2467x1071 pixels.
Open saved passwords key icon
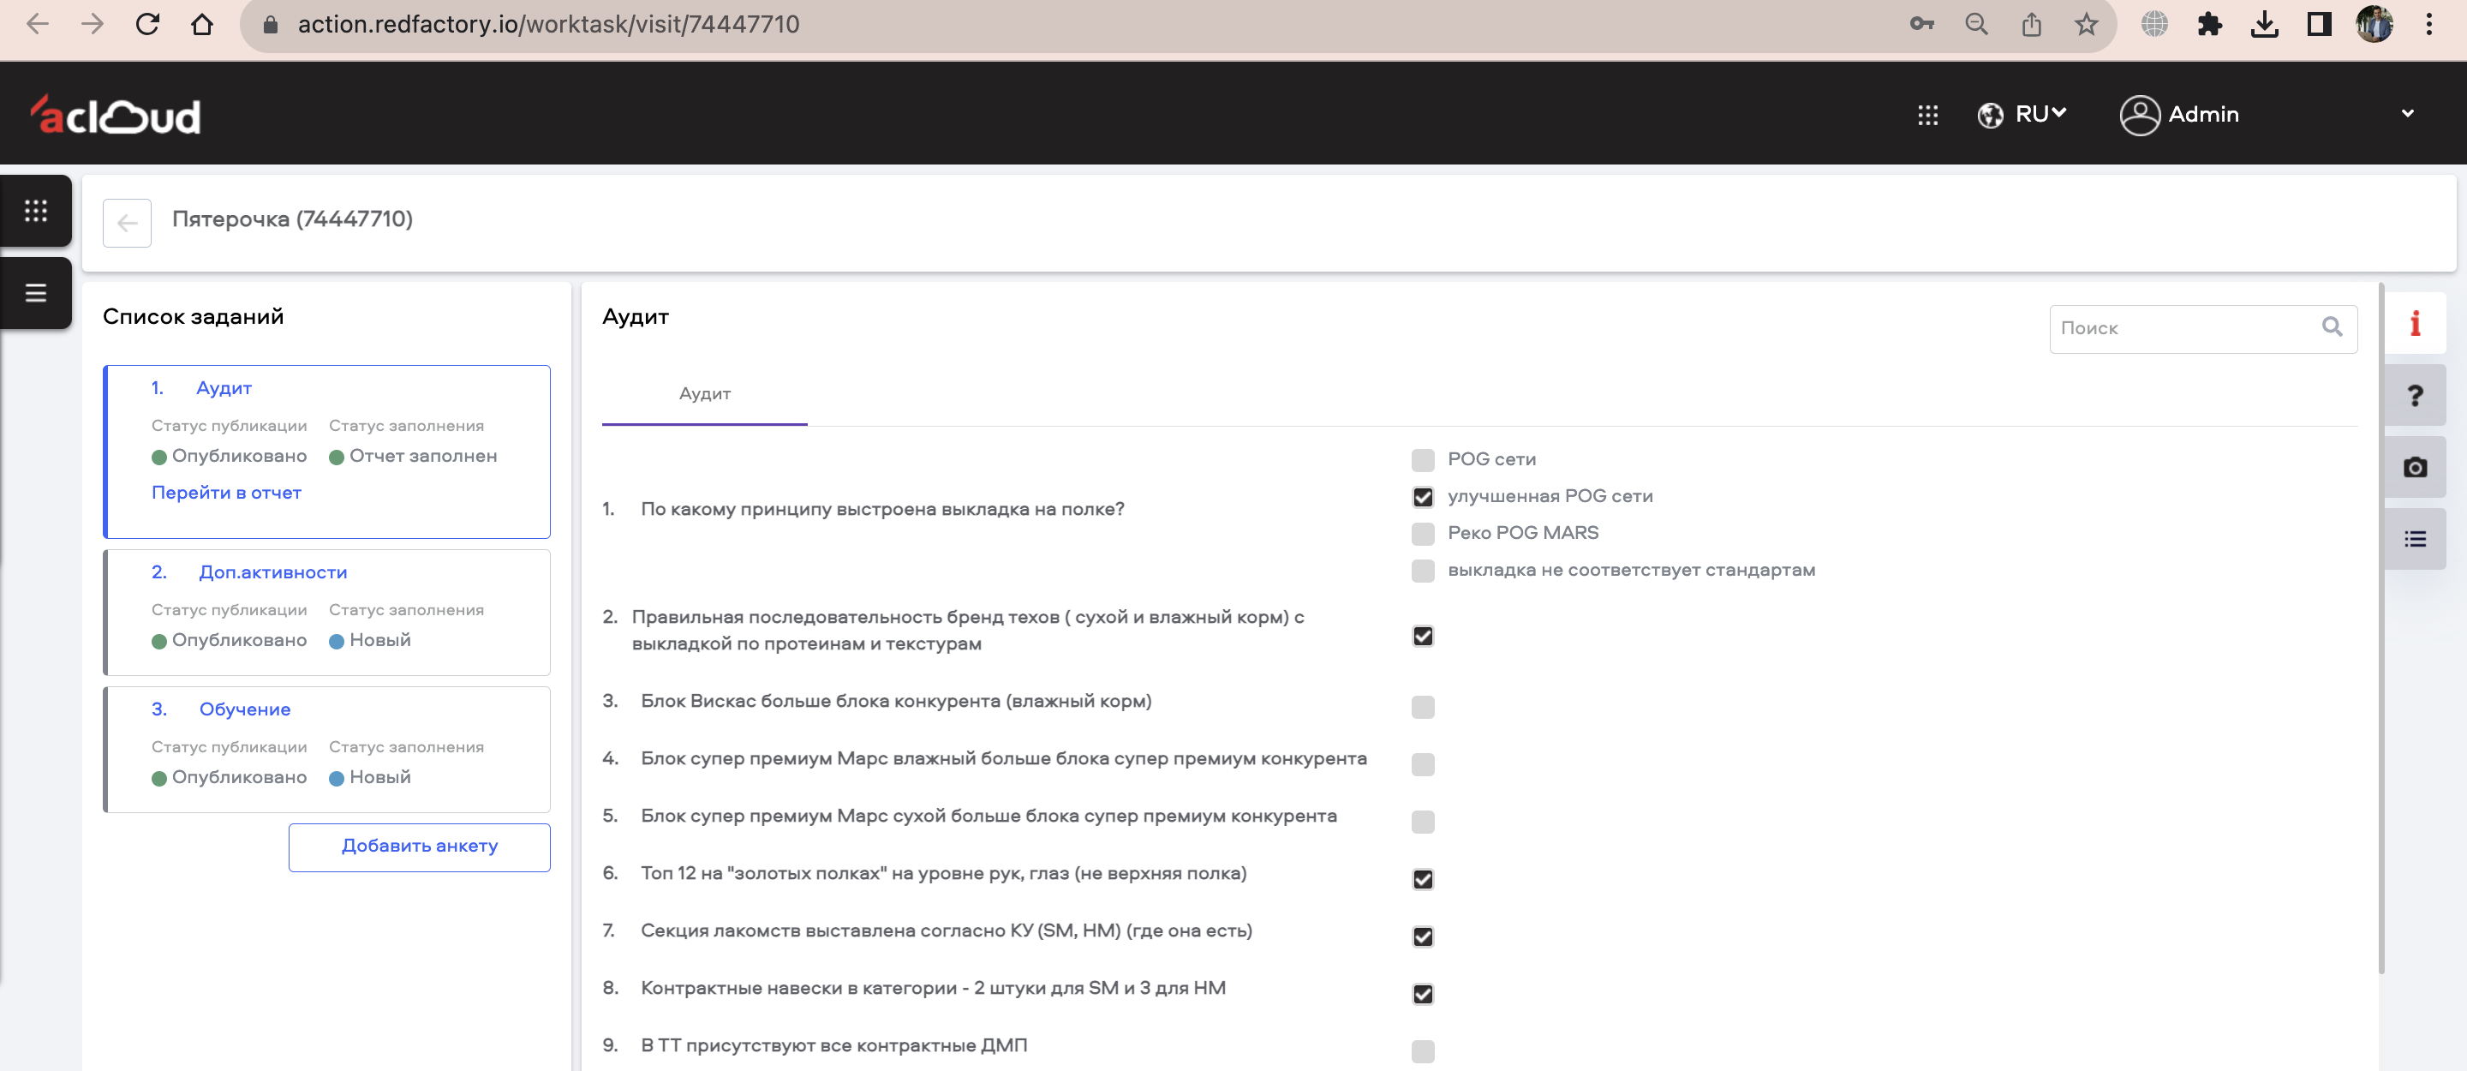[x=1921, y=24]
